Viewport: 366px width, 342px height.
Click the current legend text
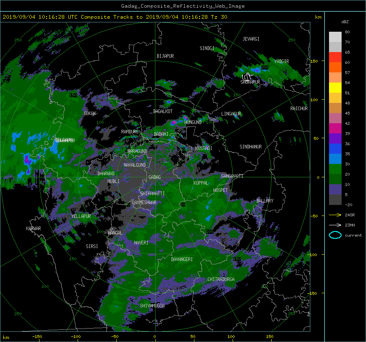click(x=353, y=235)
